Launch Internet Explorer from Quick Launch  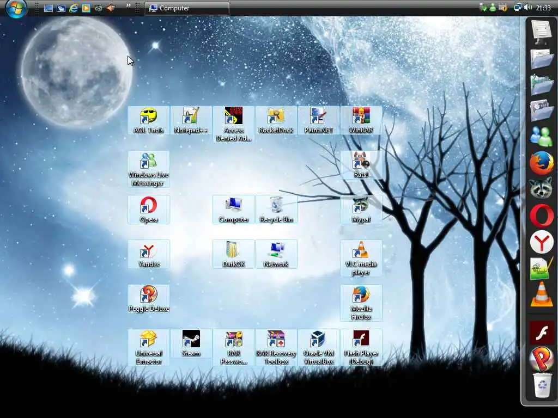pos(74,8)
